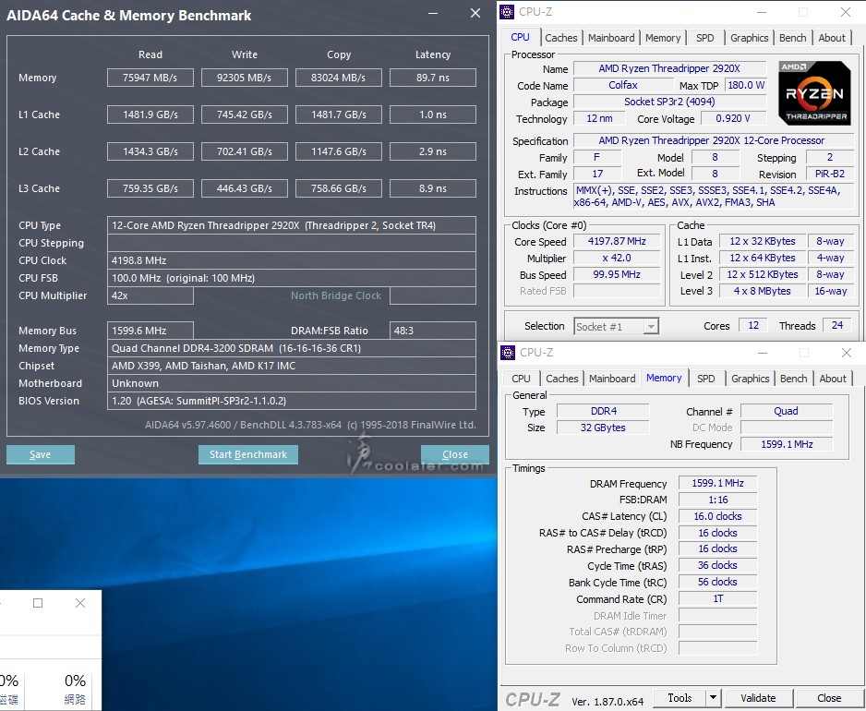Image resolution: width=866 pixels, height=711 pixels.
Task: Click the Save button in AIDA64
Action: coord(41,454)
